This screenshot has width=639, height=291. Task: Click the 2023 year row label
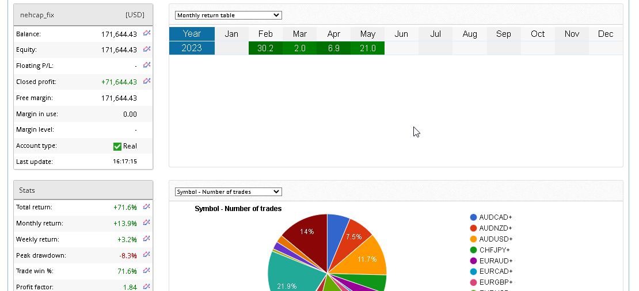pos(192,48)
